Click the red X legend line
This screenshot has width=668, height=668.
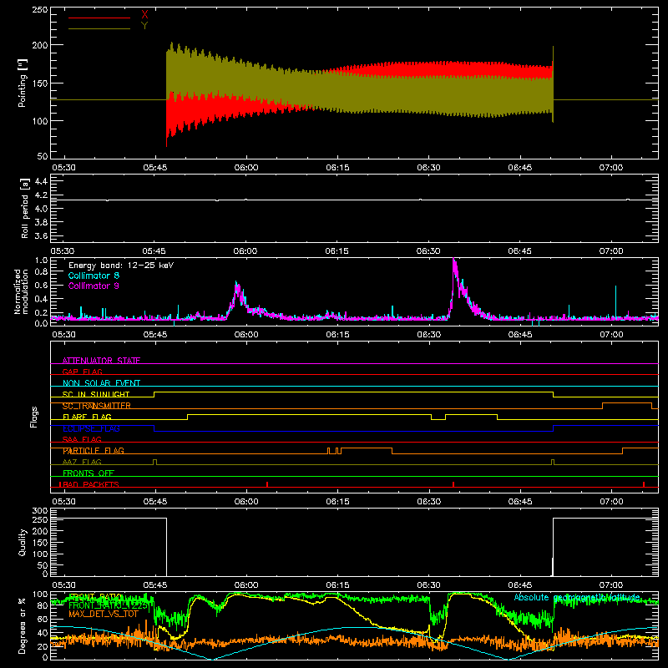point(99,18)
